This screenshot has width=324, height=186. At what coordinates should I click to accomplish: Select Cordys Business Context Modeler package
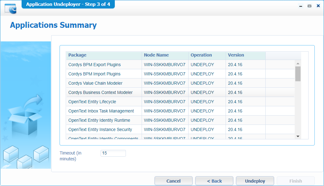(100, 92)
